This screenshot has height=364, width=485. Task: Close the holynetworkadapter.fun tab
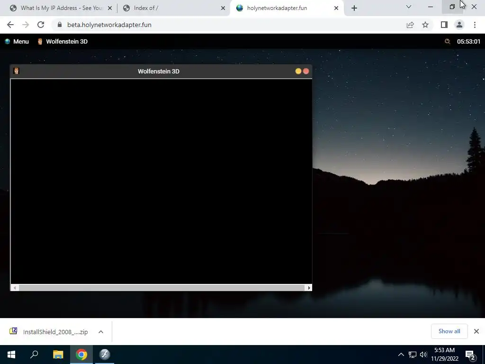click(x=336, y=8)
